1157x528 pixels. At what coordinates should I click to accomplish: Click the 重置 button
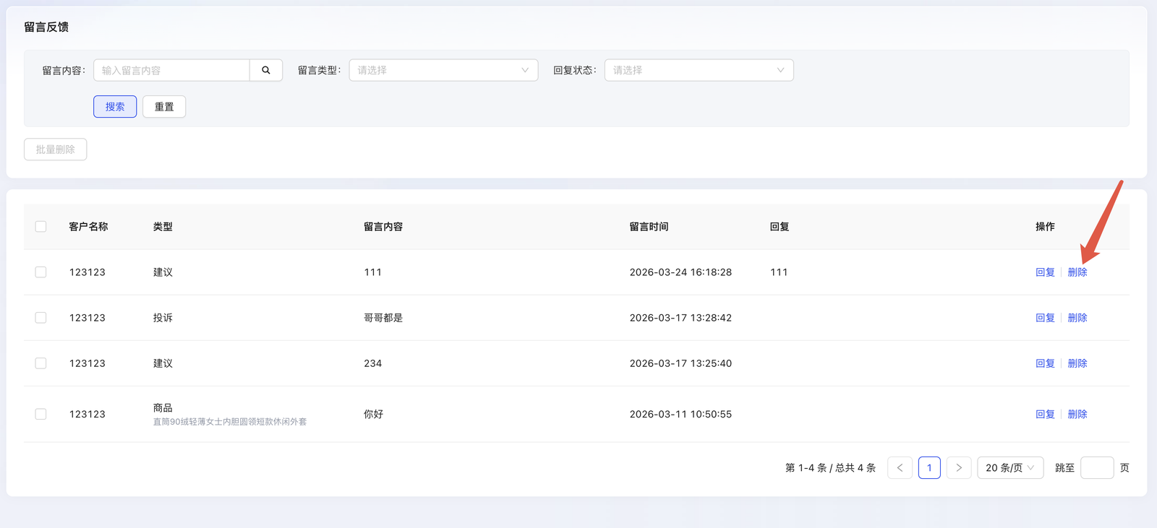point(164,107)
